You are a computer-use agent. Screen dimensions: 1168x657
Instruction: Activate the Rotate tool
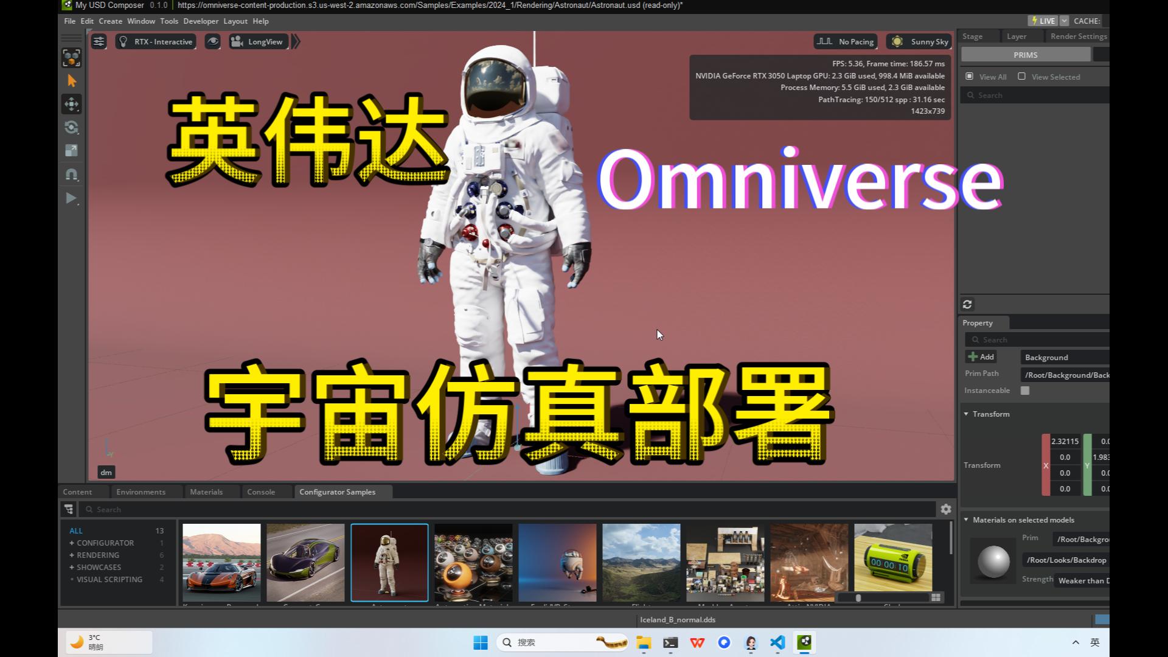[x=71, y=127]
